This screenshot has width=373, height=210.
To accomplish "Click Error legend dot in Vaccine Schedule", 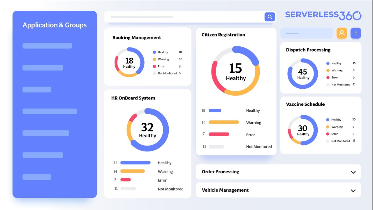I will pos(328,134).
